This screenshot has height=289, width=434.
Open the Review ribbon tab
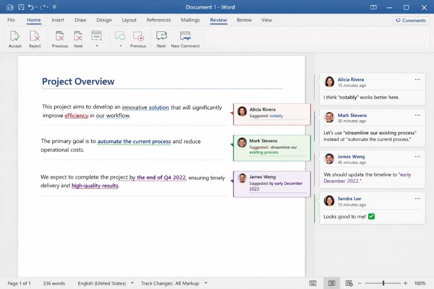(x=218, y=20)
